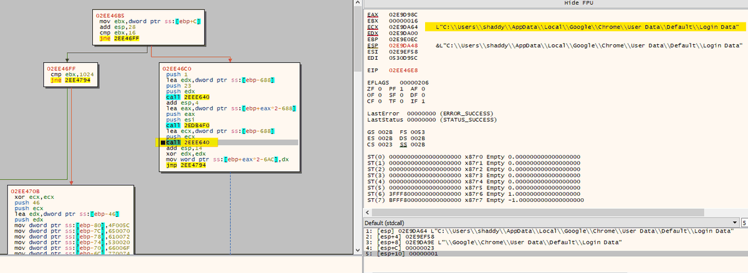The width and height of the screenshot is (748, 273).
Task: Click the SF flag value
Action: coord(402,95)
